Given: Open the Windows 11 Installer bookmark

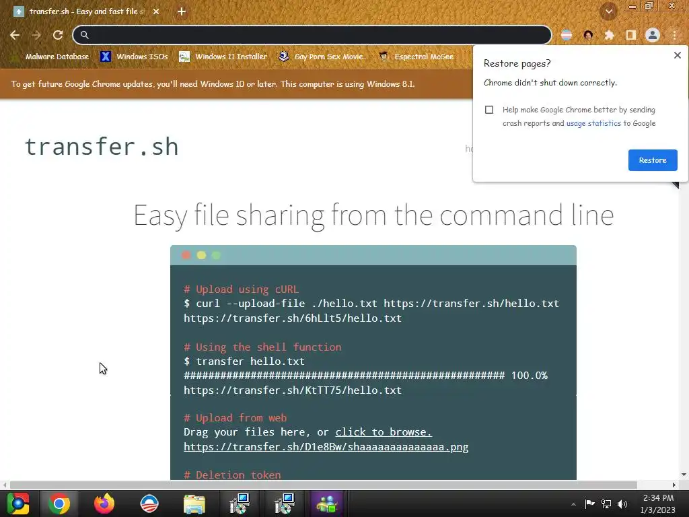Looking at the screenshot, I should pos(223,57).
